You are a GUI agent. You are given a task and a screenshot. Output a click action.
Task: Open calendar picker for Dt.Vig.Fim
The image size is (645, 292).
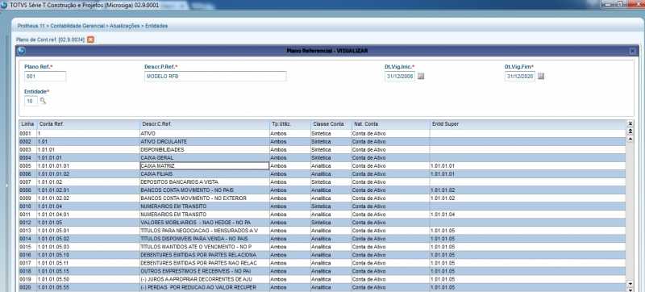tap(541, 77)
